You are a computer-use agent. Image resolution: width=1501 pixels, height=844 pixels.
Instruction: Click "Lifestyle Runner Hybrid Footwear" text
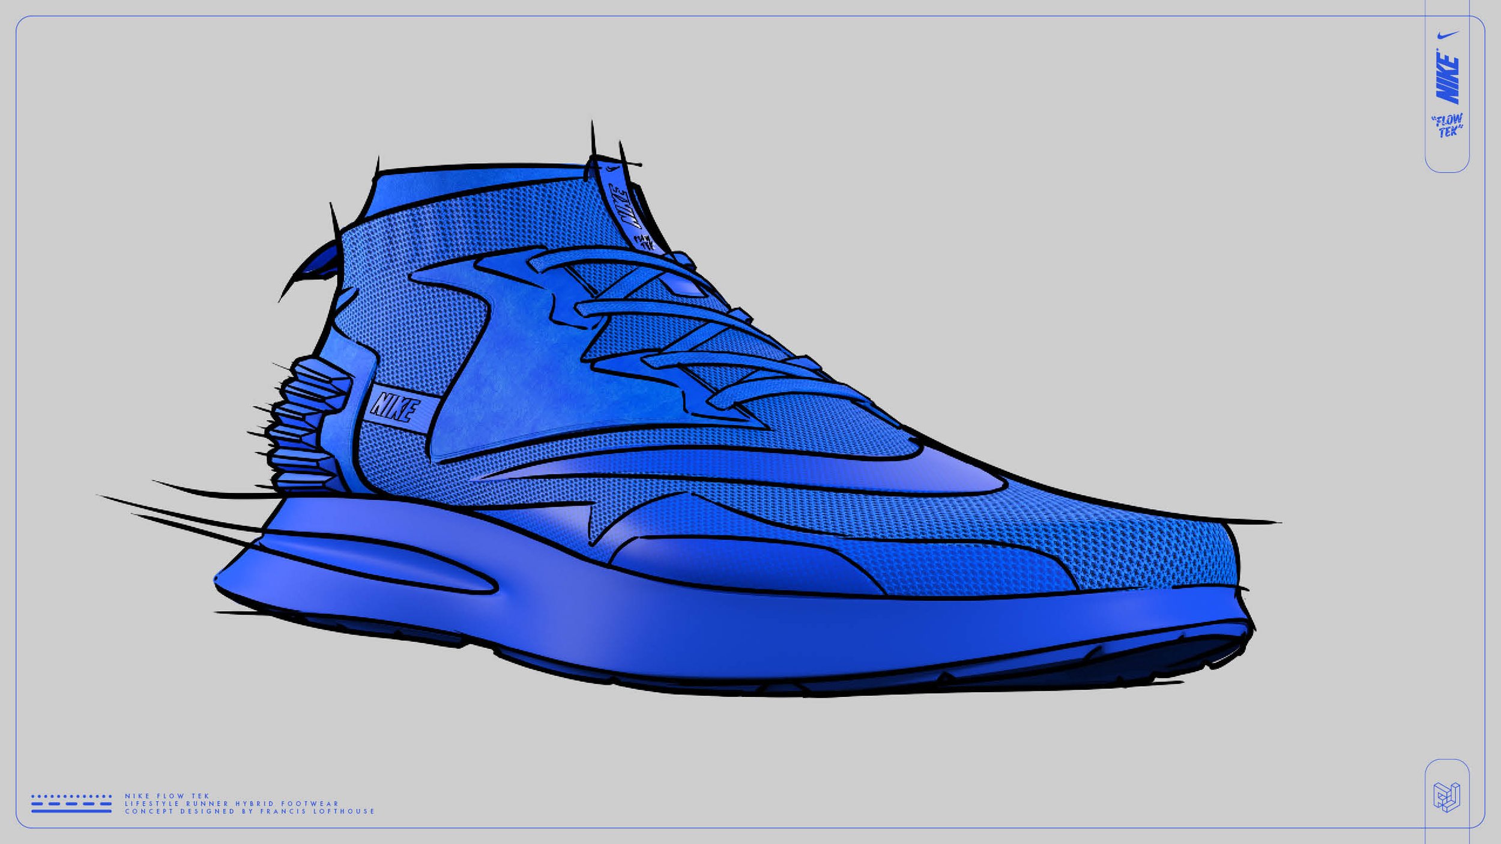(x=231, y=803)
